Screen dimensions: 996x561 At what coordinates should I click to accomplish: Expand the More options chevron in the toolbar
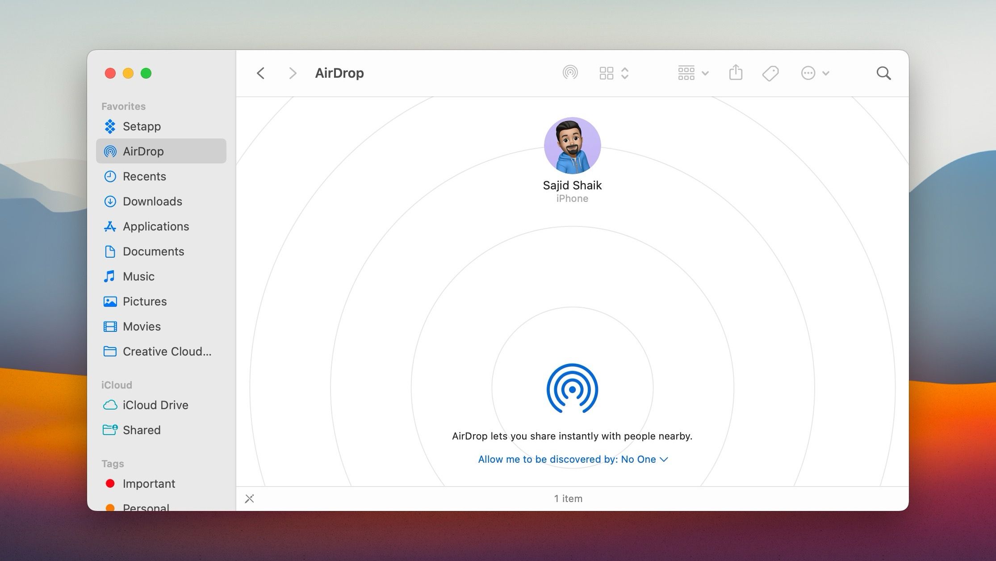click(x=826, y=73)
